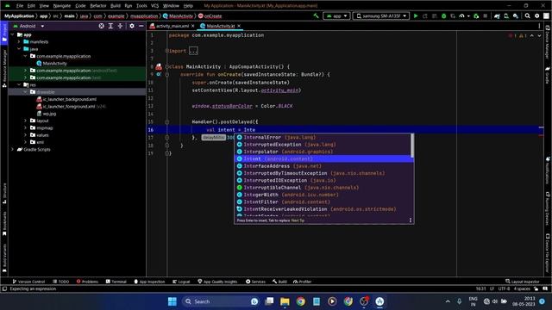
Task: Toggle fold marker on import line
Action: [166, 51]
